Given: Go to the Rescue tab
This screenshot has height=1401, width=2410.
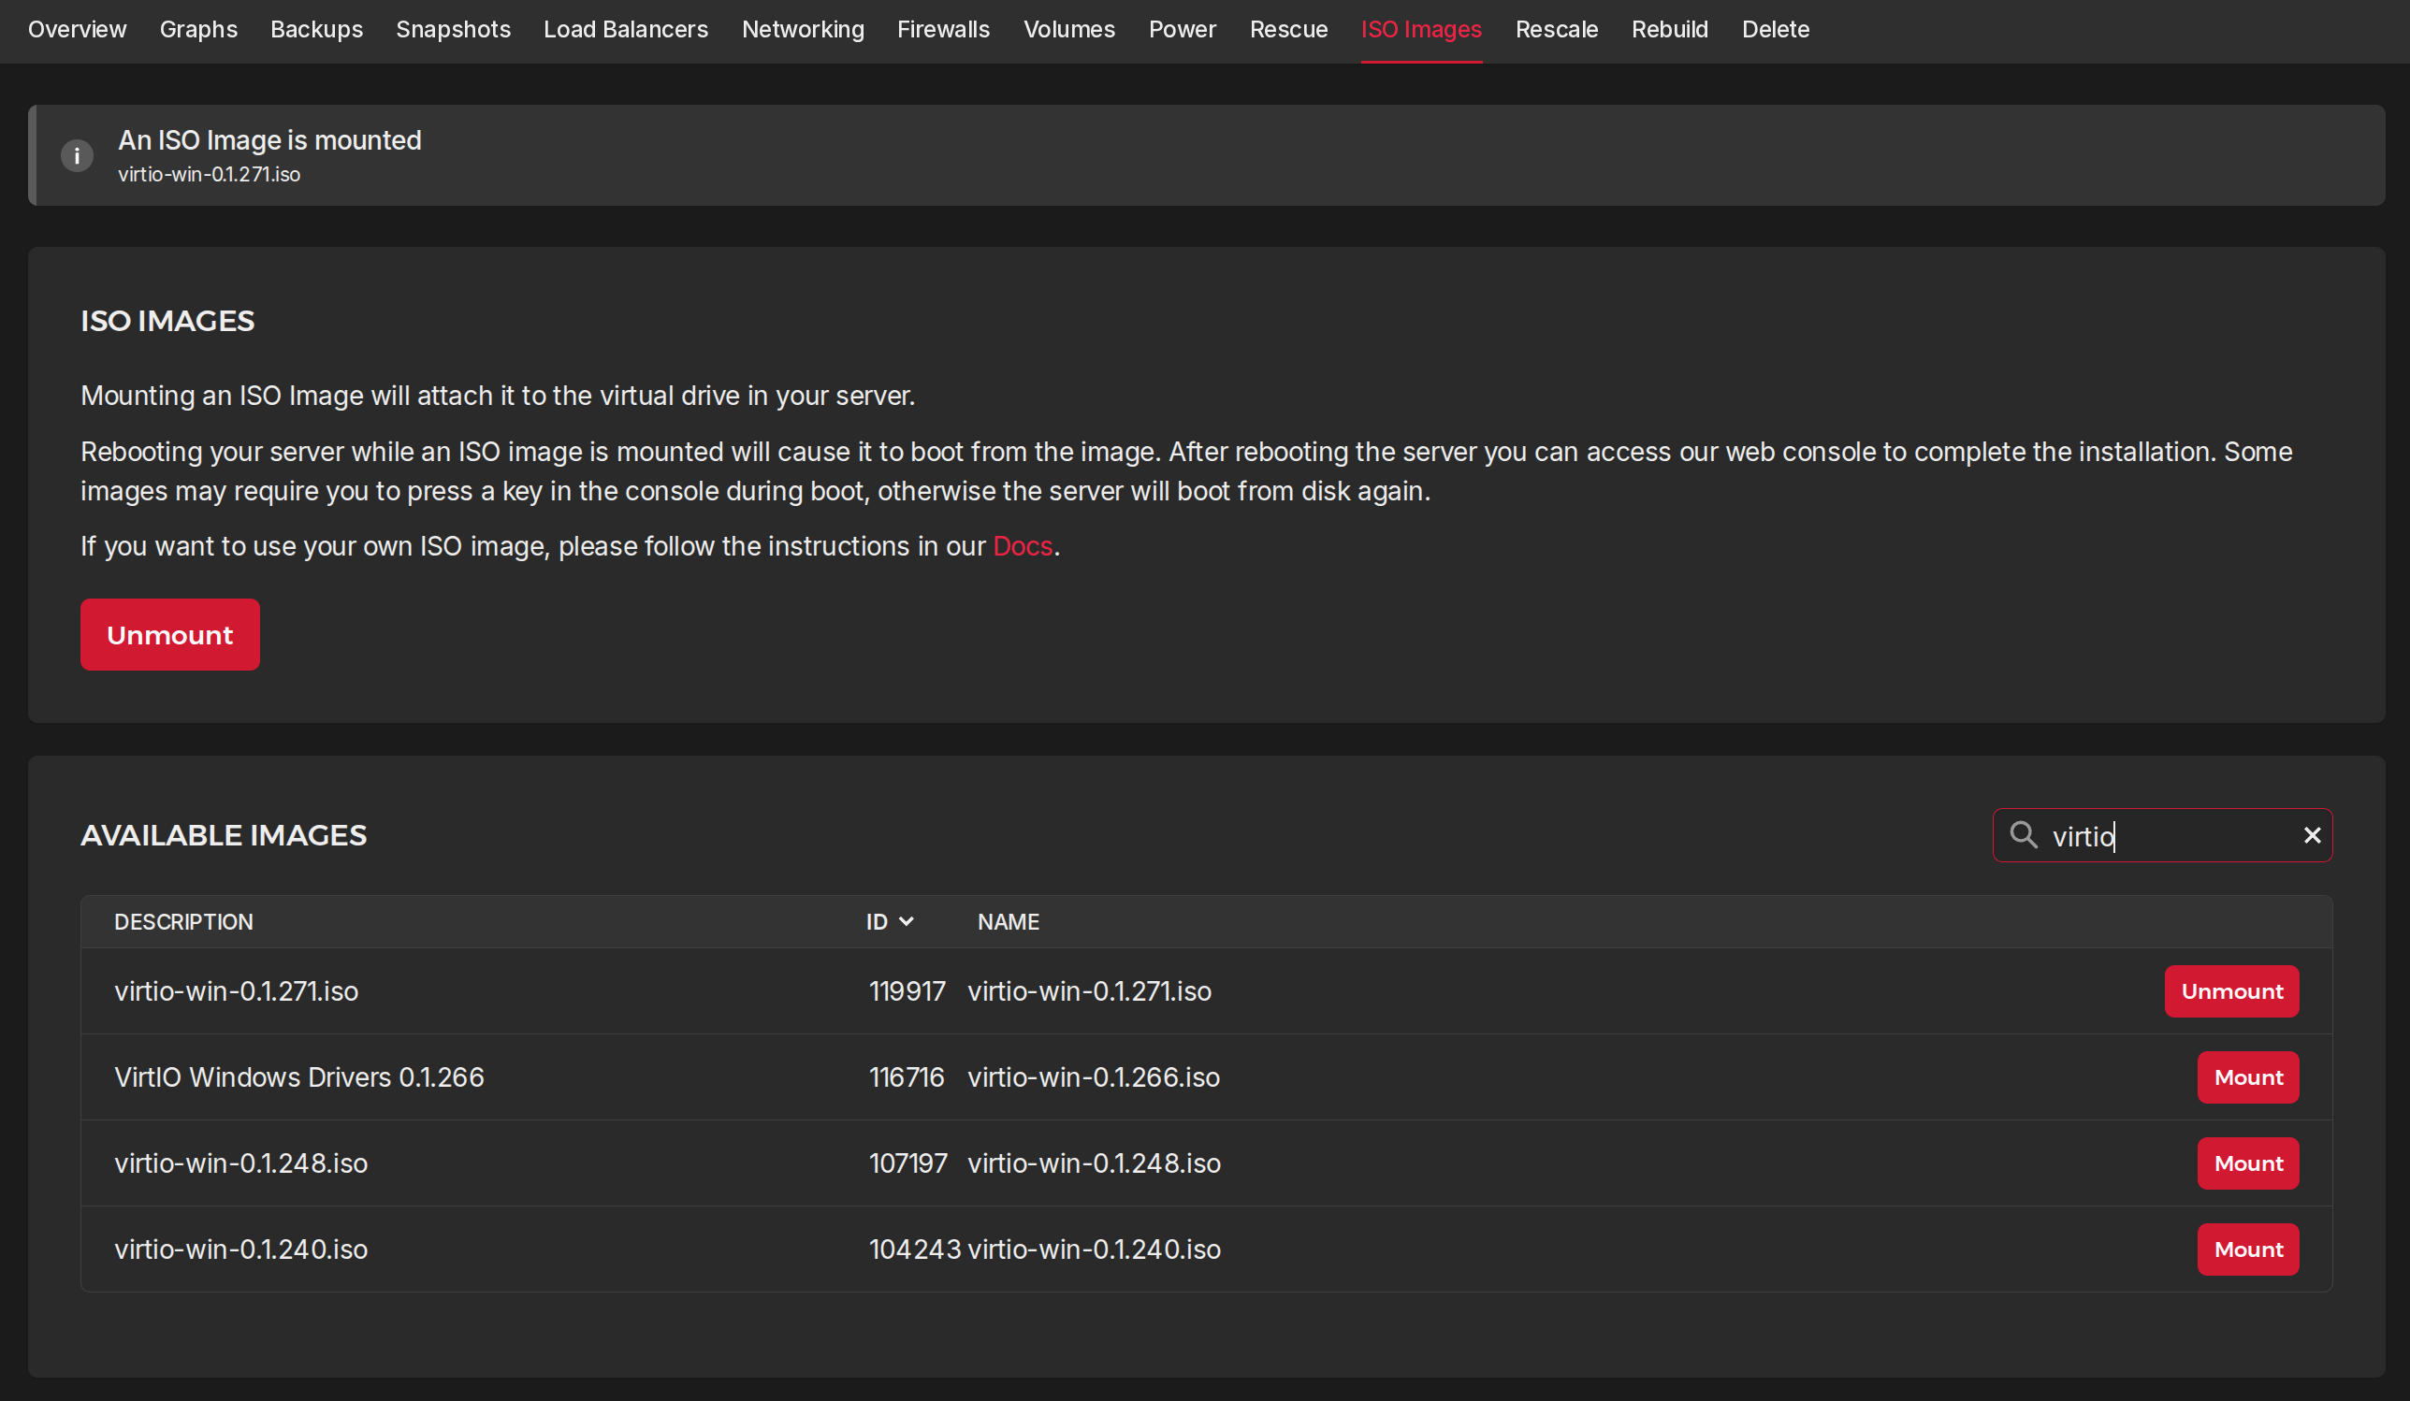Looking at the screenshot, I should click(x=1288, y=30).
